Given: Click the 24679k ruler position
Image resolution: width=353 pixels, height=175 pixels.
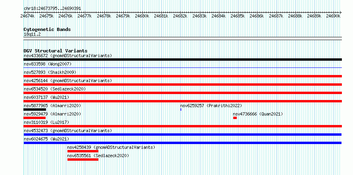Looking at the screenshot, I should click(x=123, y=16).
